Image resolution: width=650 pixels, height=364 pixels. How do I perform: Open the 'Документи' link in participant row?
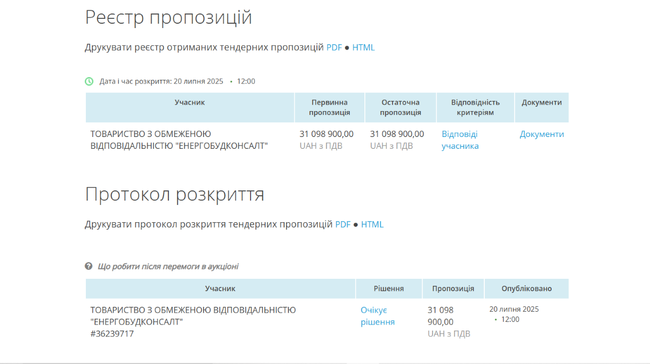[541, 134]
